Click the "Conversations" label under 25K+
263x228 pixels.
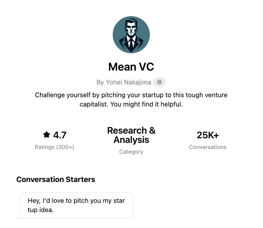(208, 147)
